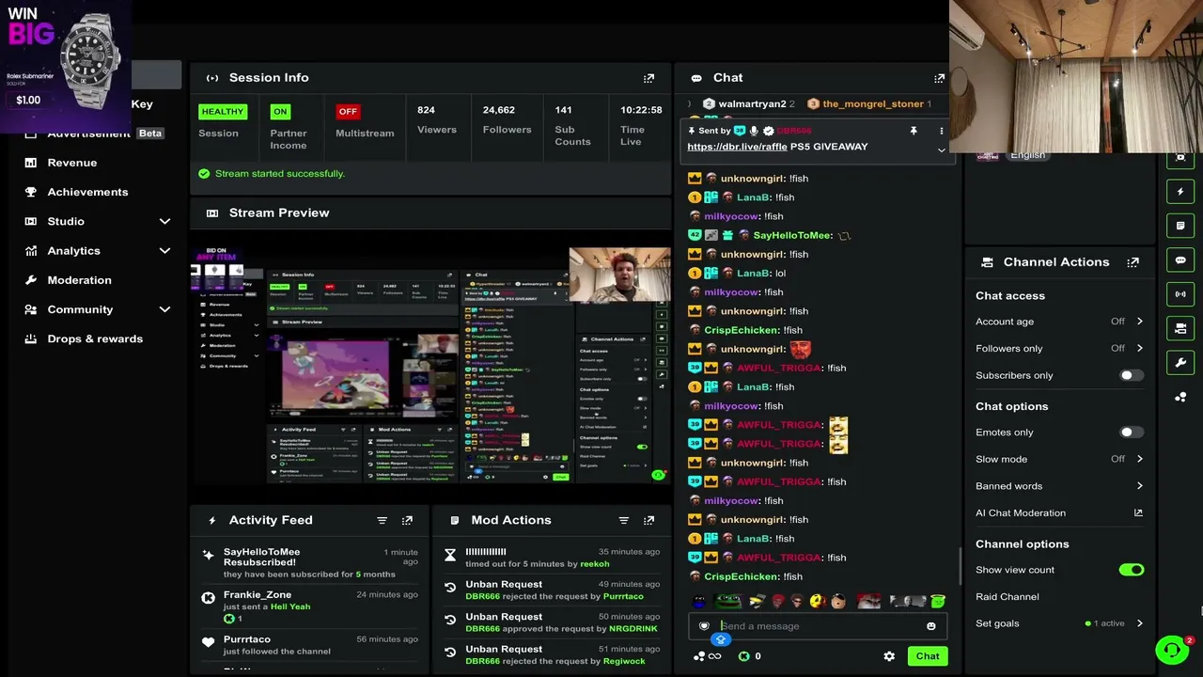1203x677 pixels.
Task: Send message with the Chat button
Action: pos(928,656)
